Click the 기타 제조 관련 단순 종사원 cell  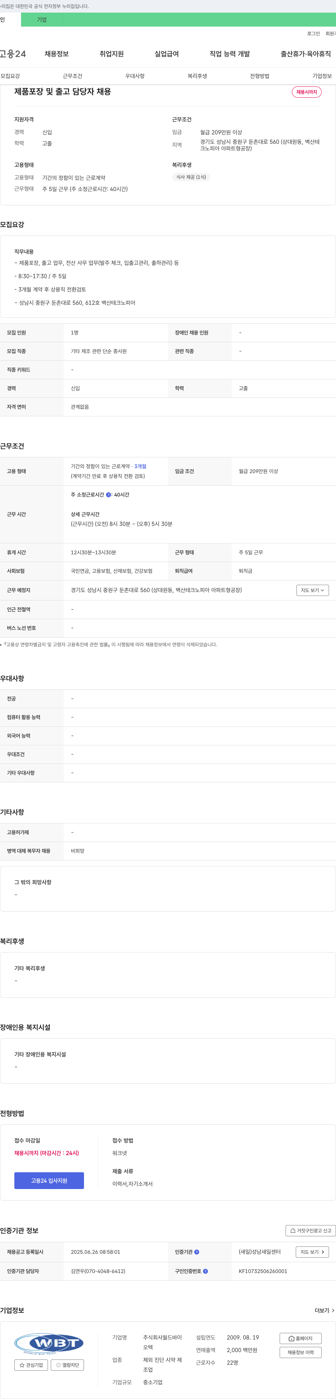[x=99, y=351]
